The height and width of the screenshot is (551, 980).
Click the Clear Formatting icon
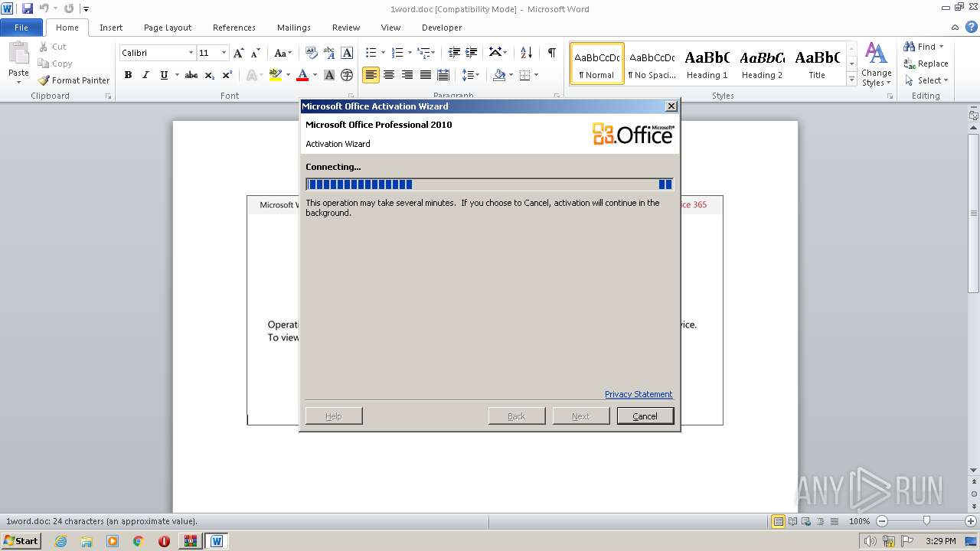point(312,53)
